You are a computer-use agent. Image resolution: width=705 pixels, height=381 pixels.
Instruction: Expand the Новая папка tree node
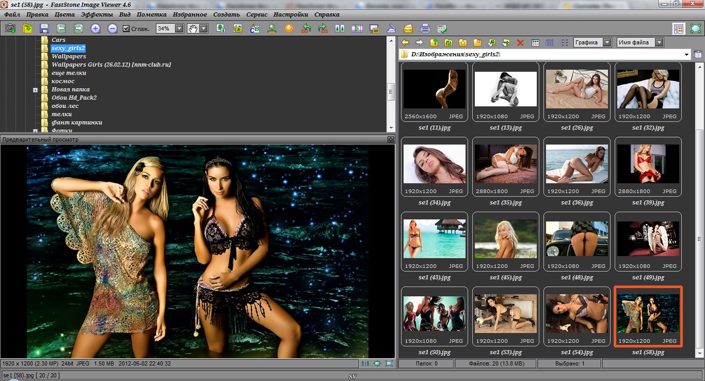pyautogui.click(x=36, y=90)
